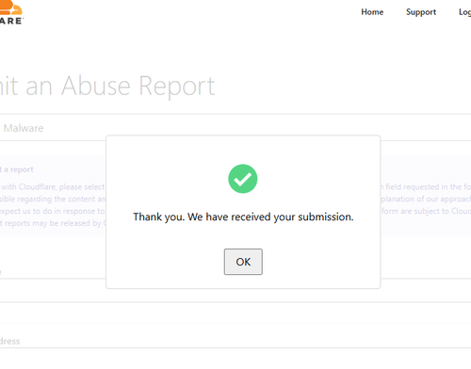
Task: Open the Malware abuse type dropdown
Action: [x=235, y=128]
